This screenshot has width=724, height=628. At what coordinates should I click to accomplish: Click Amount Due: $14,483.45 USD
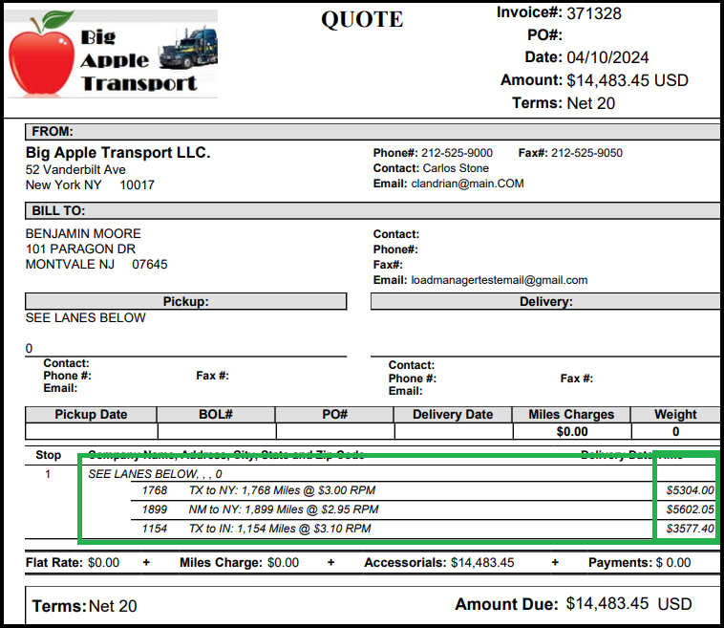pos(573,604)
